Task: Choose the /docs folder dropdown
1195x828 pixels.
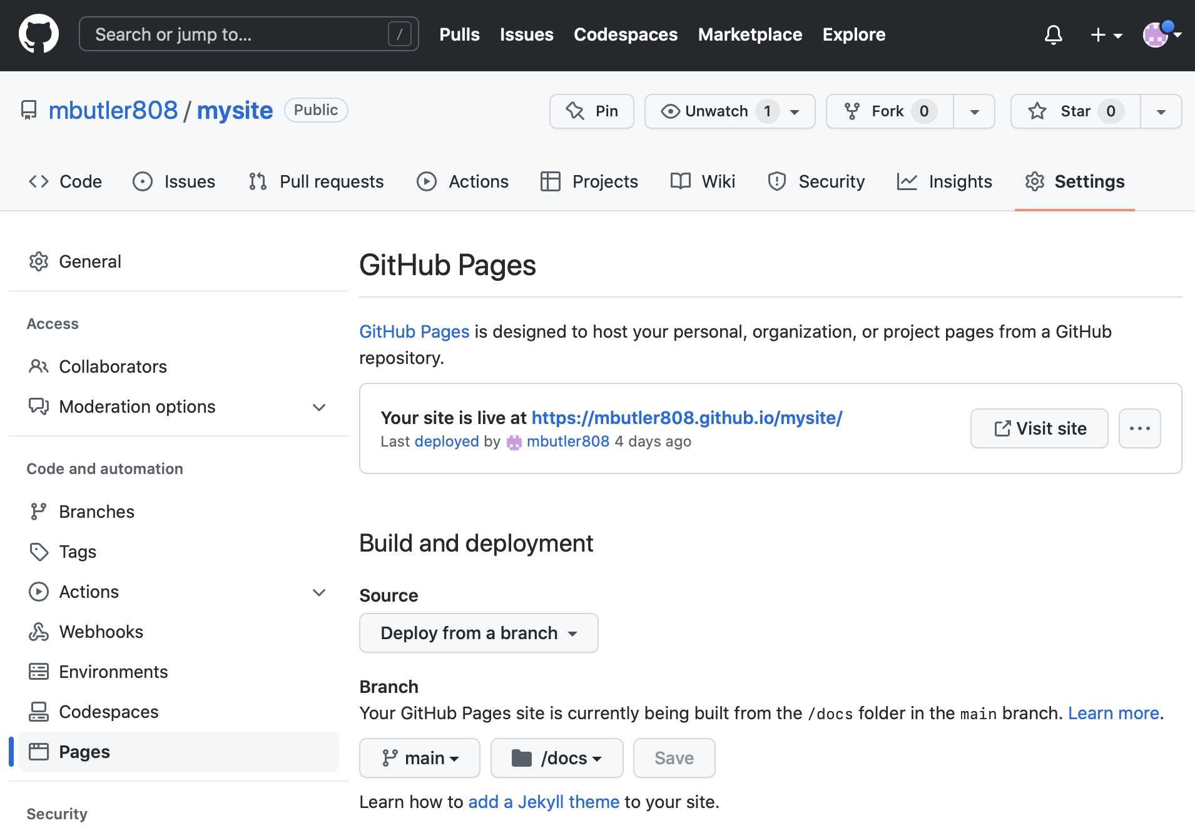Action: click(557, 758)
